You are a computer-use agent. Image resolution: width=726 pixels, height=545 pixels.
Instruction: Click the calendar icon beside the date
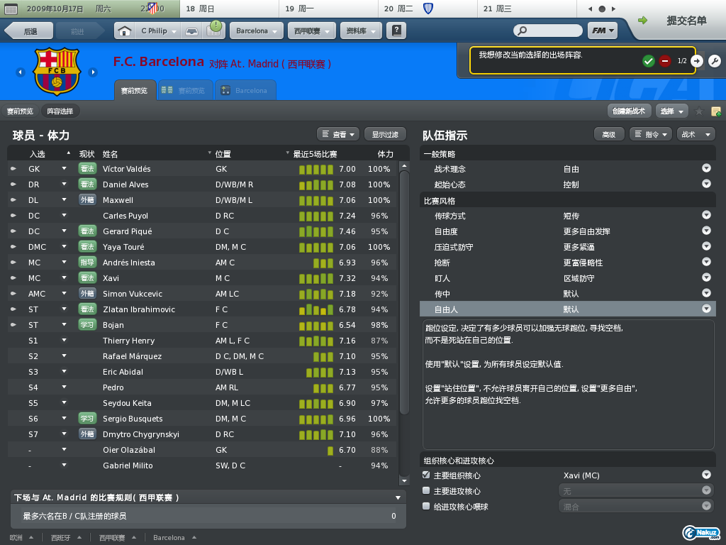[x=11, y=9]
